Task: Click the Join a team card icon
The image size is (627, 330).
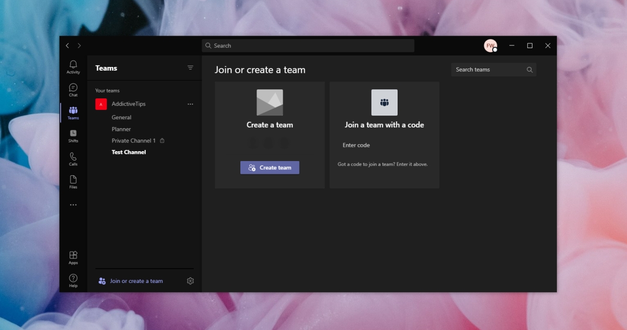Action: coord(385,103)
